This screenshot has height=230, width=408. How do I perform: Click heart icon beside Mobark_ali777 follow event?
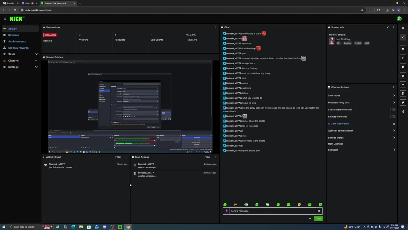[45, 165]
